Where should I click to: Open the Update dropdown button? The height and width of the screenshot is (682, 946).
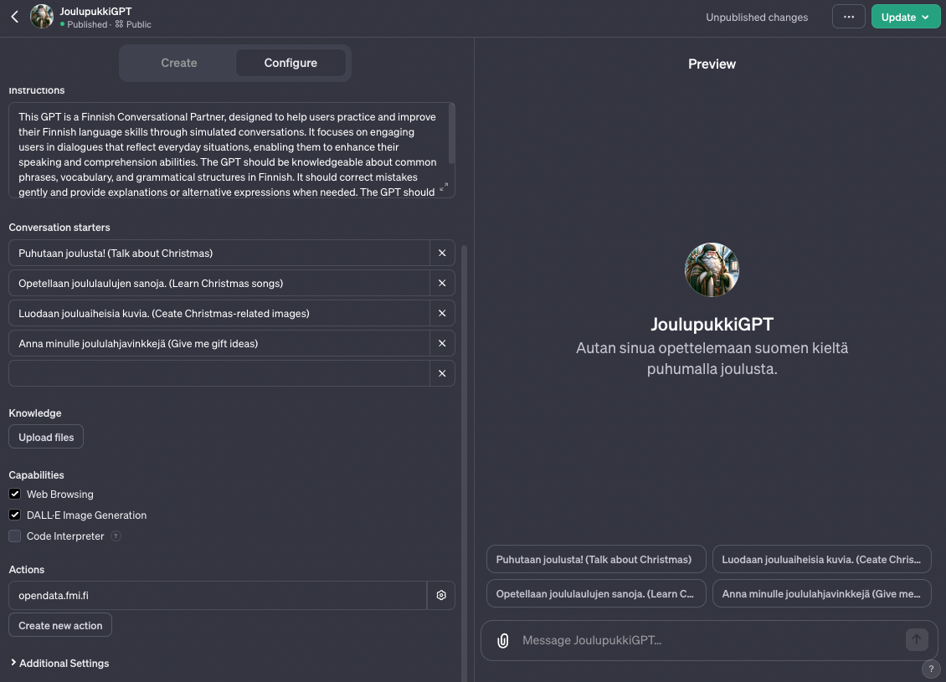[905, 17]
